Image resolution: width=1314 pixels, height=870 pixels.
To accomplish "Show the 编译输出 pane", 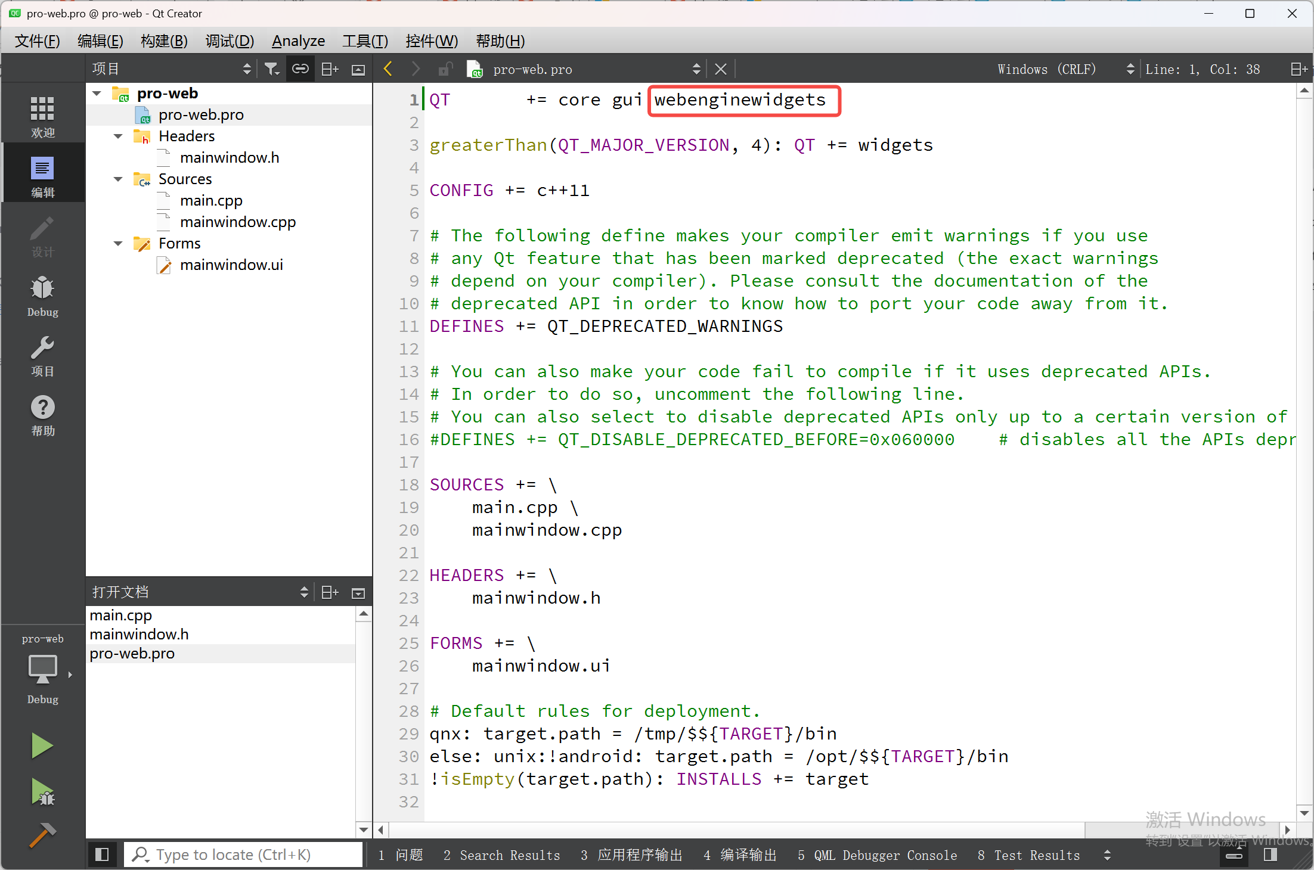I will click(x=740, y=855).
